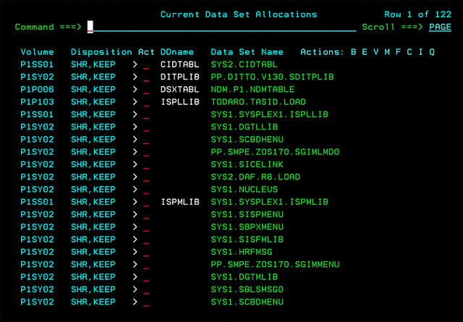Click the 'Current Data Set Allocations' title
463x322 pixels.
click(239, 14)
